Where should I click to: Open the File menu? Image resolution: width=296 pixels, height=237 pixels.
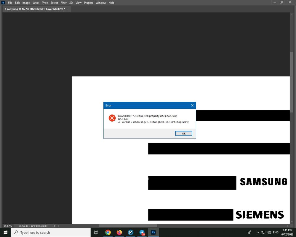pos(10,3)
